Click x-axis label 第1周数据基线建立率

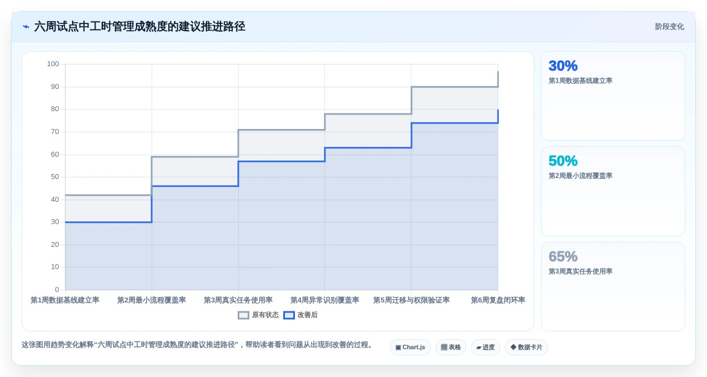65,300
